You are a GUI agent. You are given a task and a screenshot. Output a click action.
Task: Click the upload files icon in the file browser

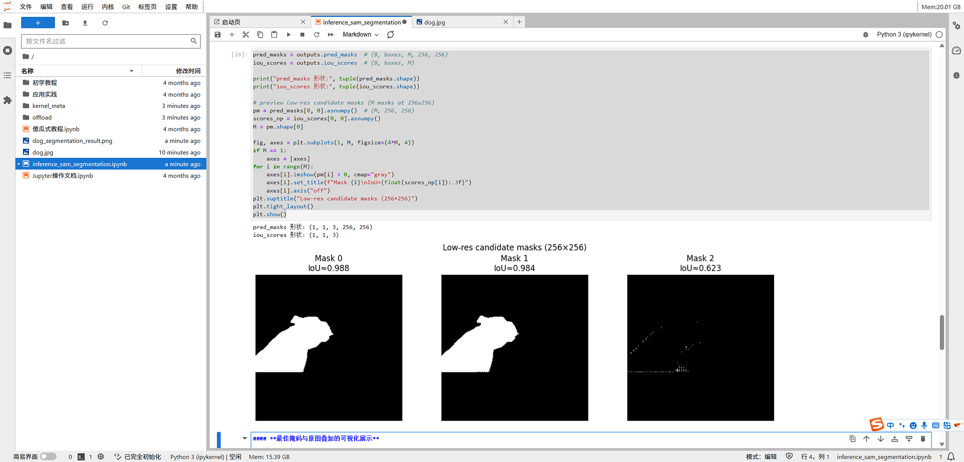(x=85, y=23)
